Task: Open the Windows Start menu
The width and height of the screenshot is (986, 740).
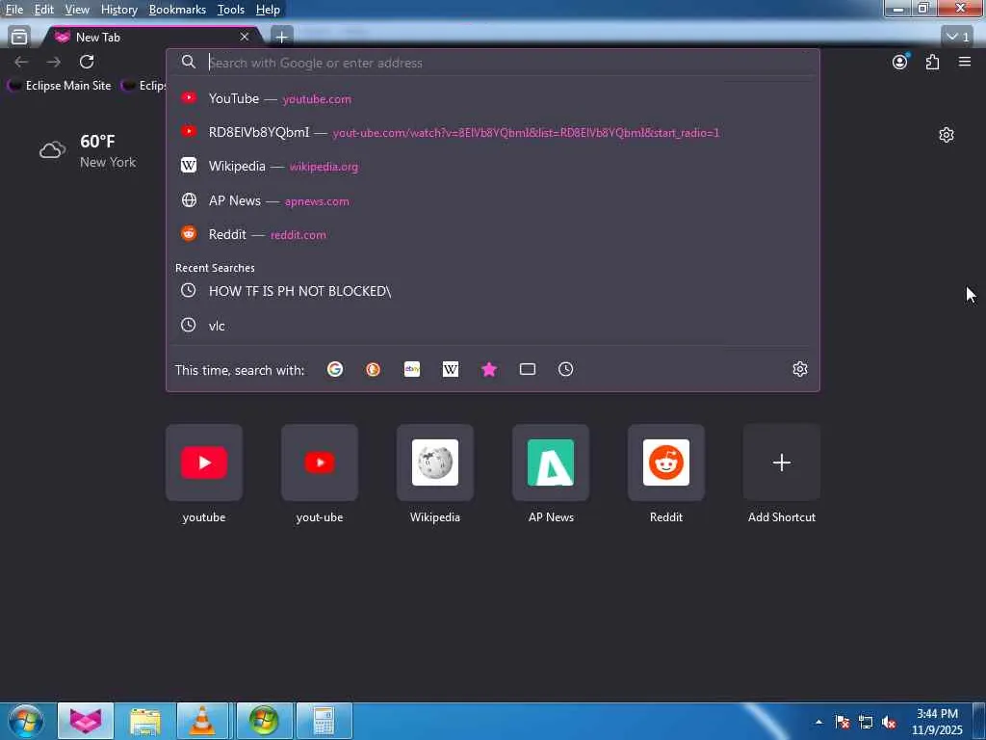Action: click(26, 721)
